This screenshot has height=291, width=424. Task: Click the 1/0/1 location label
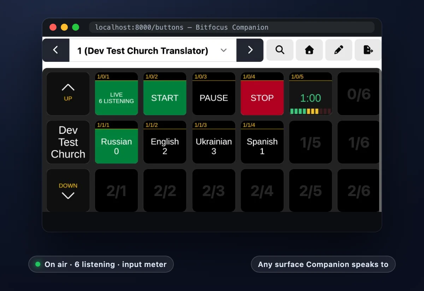103,77
